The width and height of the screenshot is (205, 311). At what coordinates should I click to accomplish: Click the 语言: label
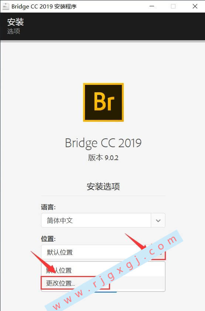[x=48, y=207]
